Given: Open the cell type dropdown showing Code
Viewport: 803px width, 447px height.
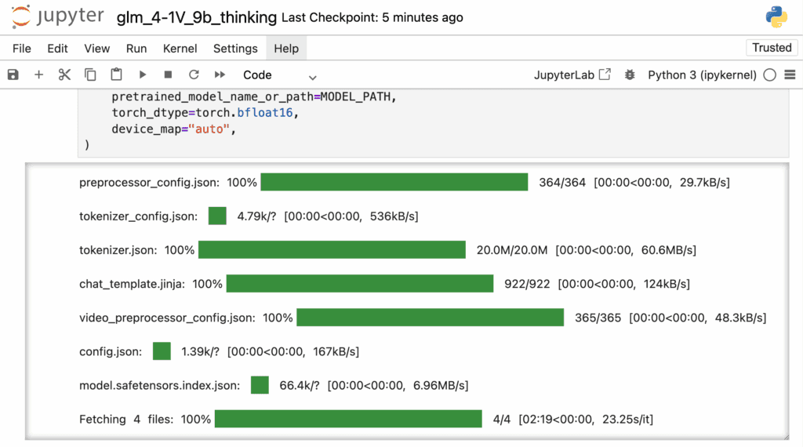Looking at the screenshot, I should pos(279,75).
